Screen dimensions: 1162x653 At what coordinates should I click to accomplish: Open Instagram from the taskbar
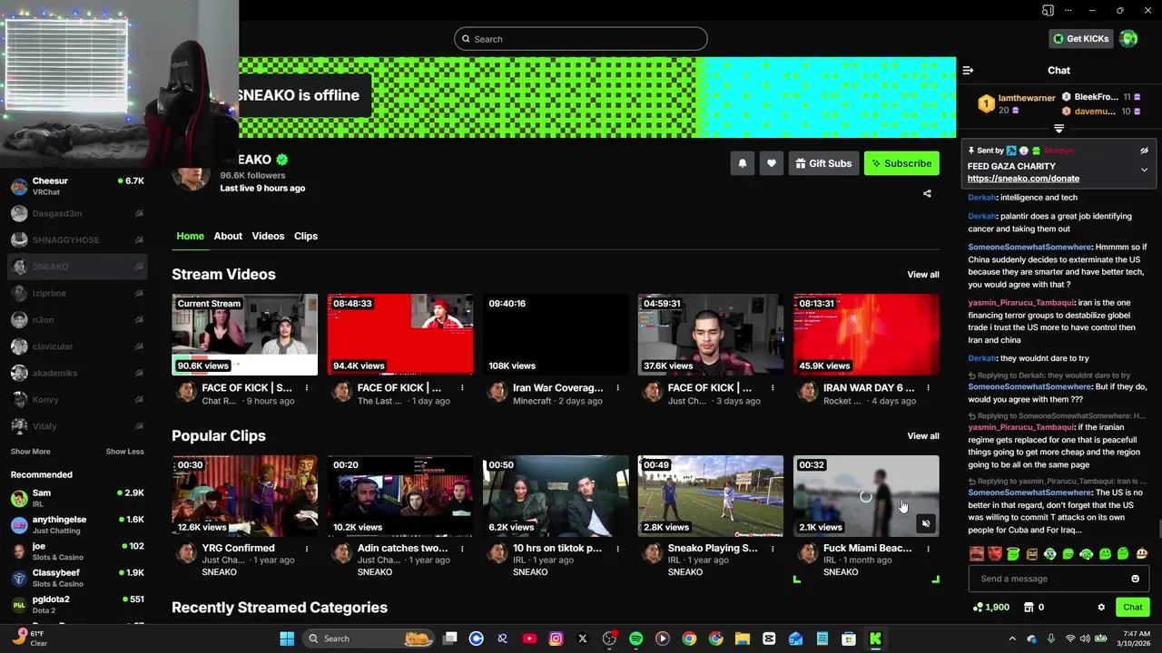556,638
